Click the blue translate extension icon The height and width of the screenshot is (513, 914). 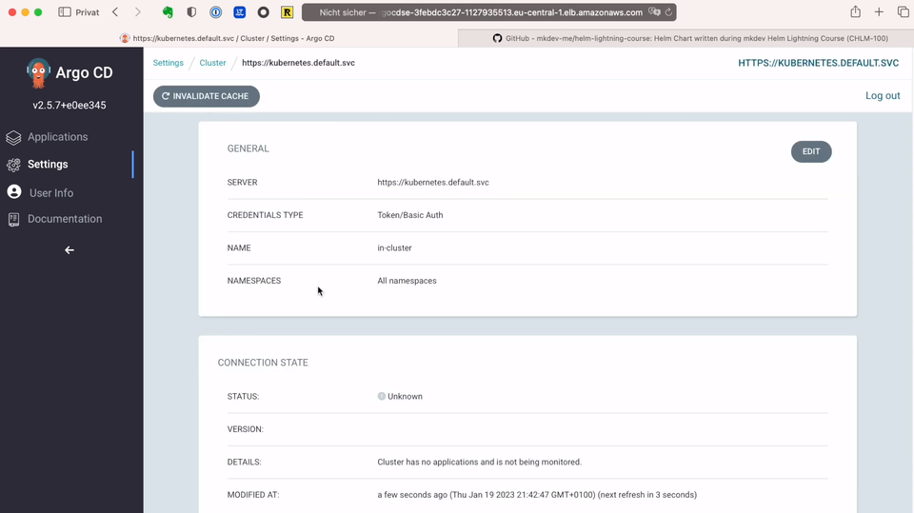(239, 12)
